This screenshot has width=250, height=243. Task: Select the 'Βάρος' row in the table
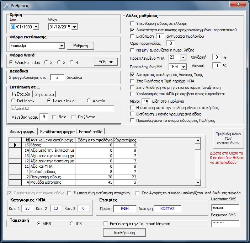pyautogui.click(x=73, y=145)
